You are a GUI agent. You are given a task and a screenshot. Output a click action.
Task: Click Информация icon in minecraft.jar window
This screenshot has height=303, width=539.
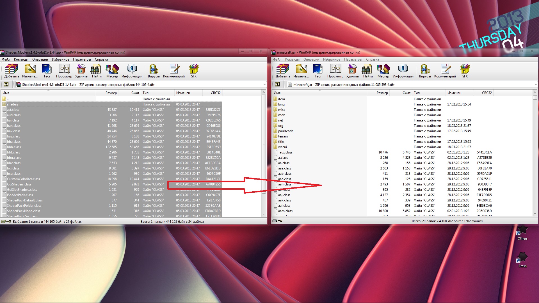(403, 71)
